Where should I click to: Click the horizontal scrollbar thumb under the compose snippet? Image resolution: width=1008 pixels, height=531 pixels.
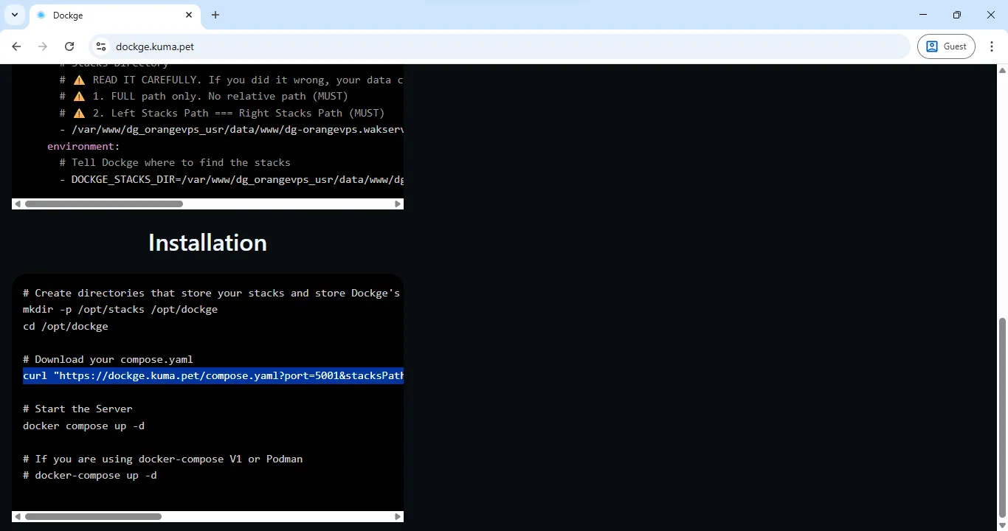(103, 204)
